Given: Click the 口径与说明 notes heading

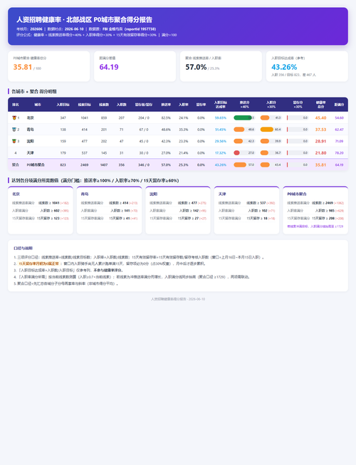Looking at the screenshot, I should coord(23,249).
